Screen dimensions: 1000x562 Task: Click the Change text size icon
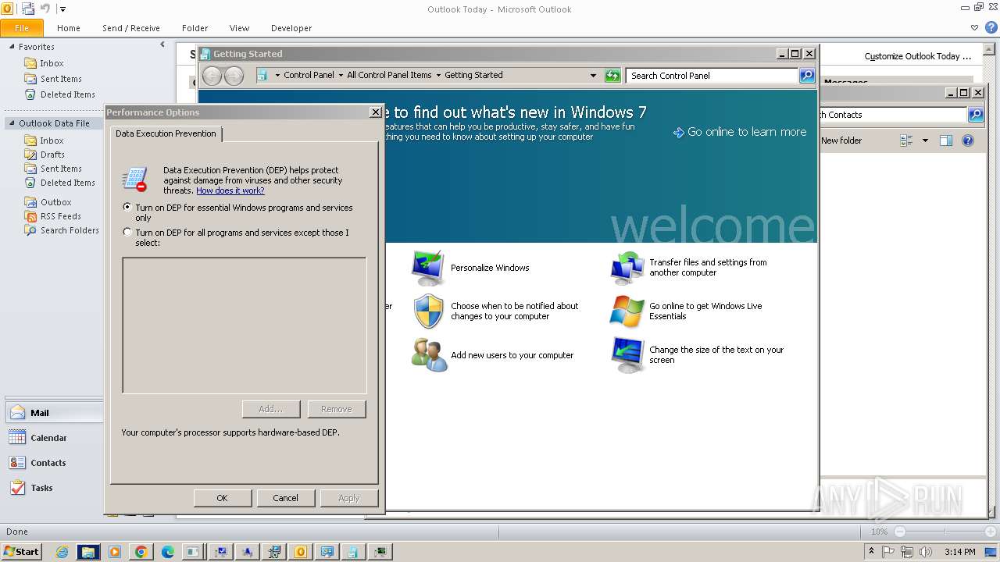[627, 355]
